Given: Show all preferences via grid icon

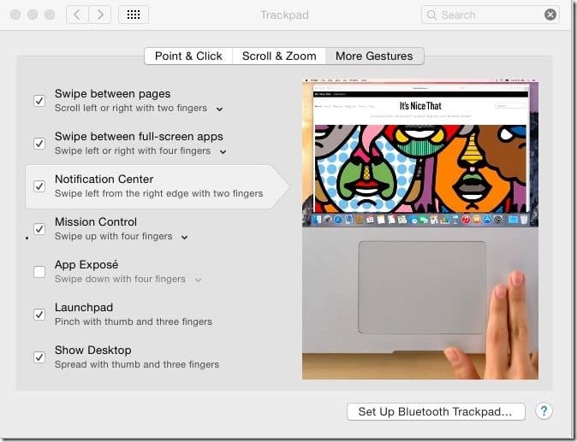Looking at the screenshot, I should pos(134,15).
